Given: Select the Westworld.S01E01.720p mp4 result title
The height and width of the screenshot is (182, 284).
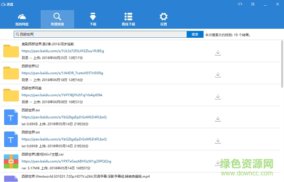Looking at the screenshot, I should coord(86,176).
